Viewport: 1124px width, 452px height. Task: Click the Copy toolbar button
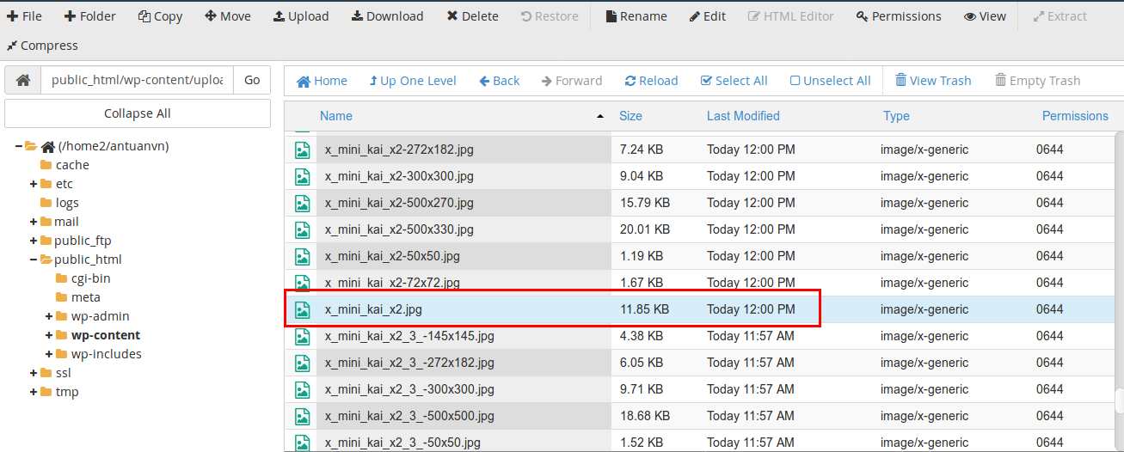click(160, 16)
